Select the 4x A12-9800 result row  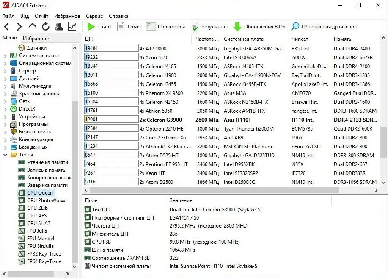(x=231, y=49)
